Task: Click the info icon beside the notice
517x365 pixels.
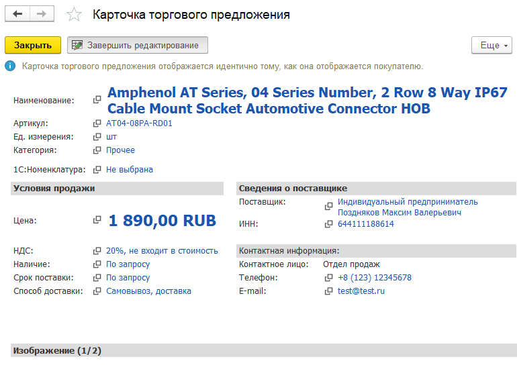Action: 10,66
